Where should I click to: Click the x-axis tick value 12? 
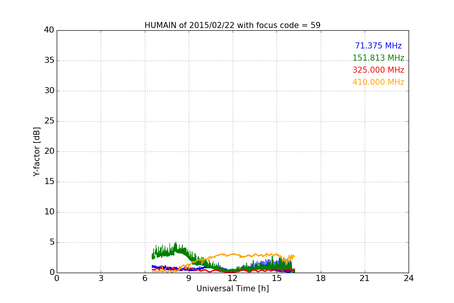[x=233, y=278]
